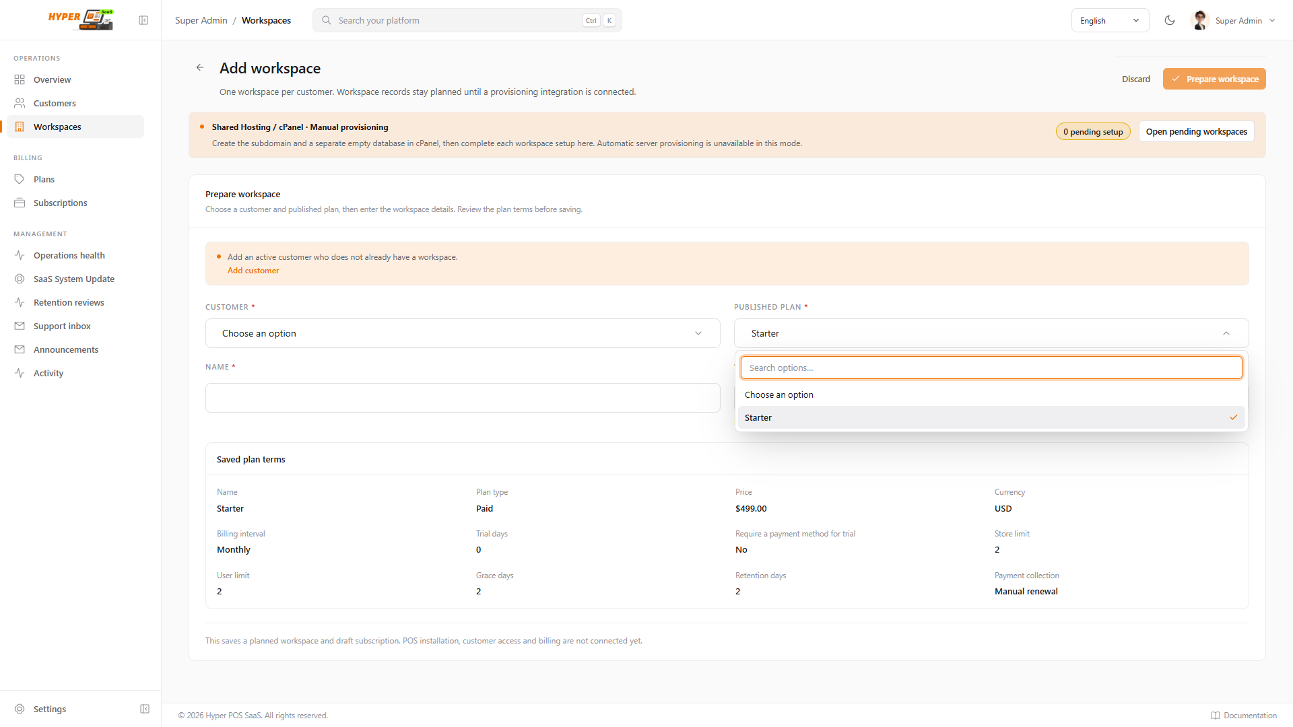Click the Prepare workspace button
Screen dimensions: 1293x727
click(x=1214, y=79)
